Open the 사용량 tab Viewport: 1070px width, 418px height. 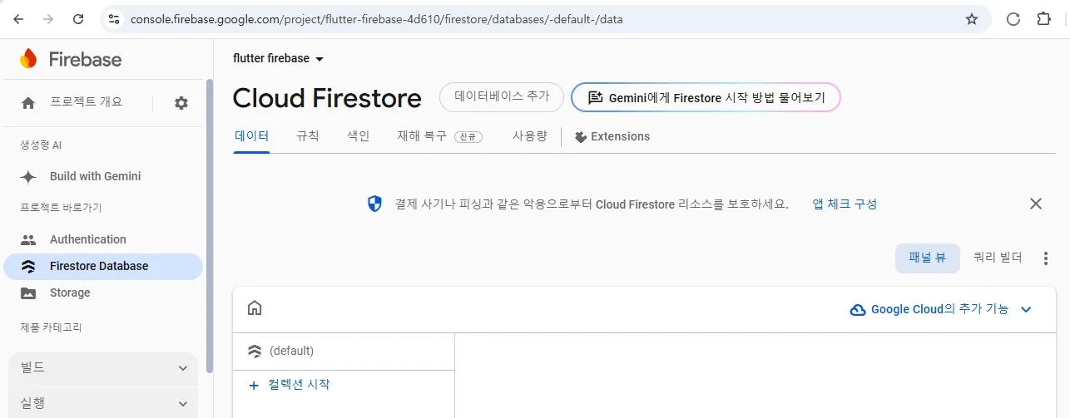click(529, 136)
